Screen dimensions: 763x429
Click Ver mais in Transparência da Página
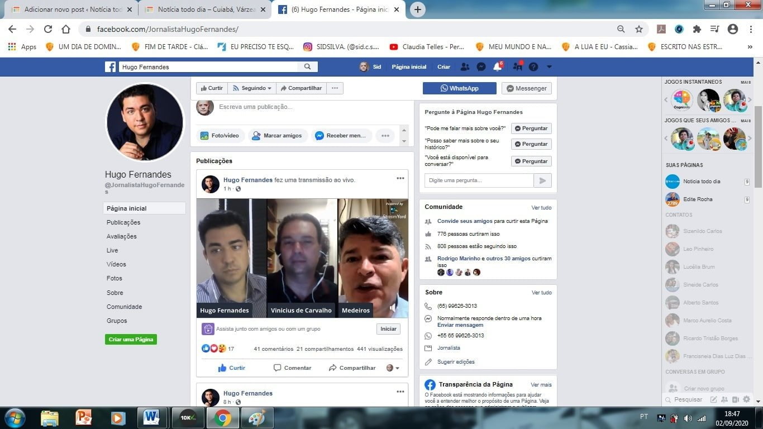click(541, 385)
